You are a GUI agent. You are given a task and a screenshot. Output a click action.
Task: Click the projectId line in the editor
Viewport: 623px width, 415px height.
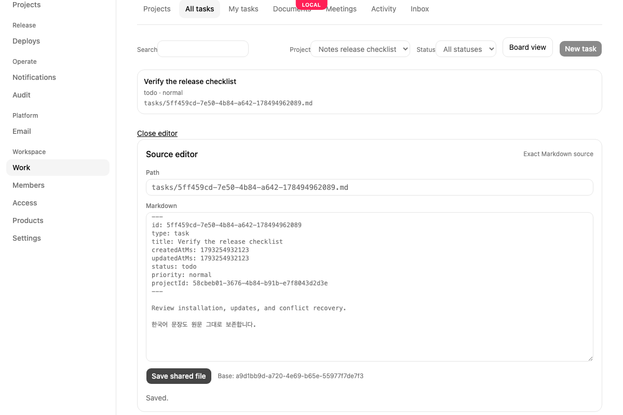[x=239, y=283]
